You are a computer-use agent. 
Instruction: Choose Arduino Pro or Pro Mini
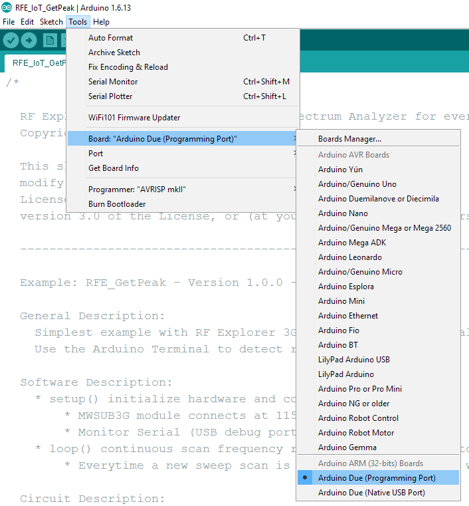[379, 389]
